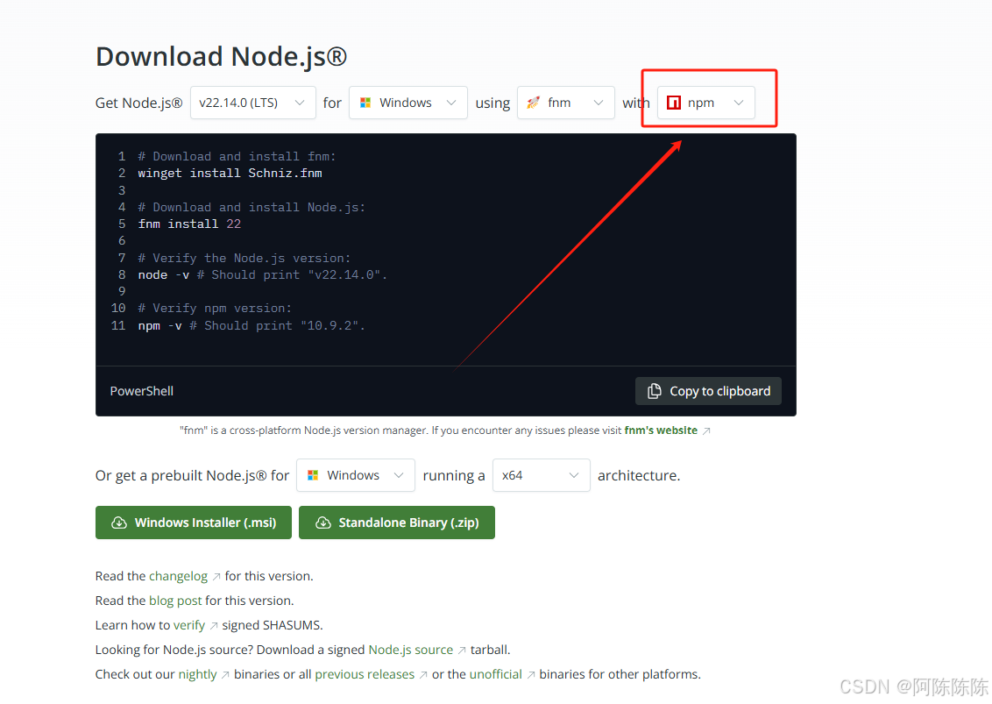Open the Windows platform dropdown next to 'for'
The width and height of the screenshot is (992, 704).
click(x=408, y=103)
